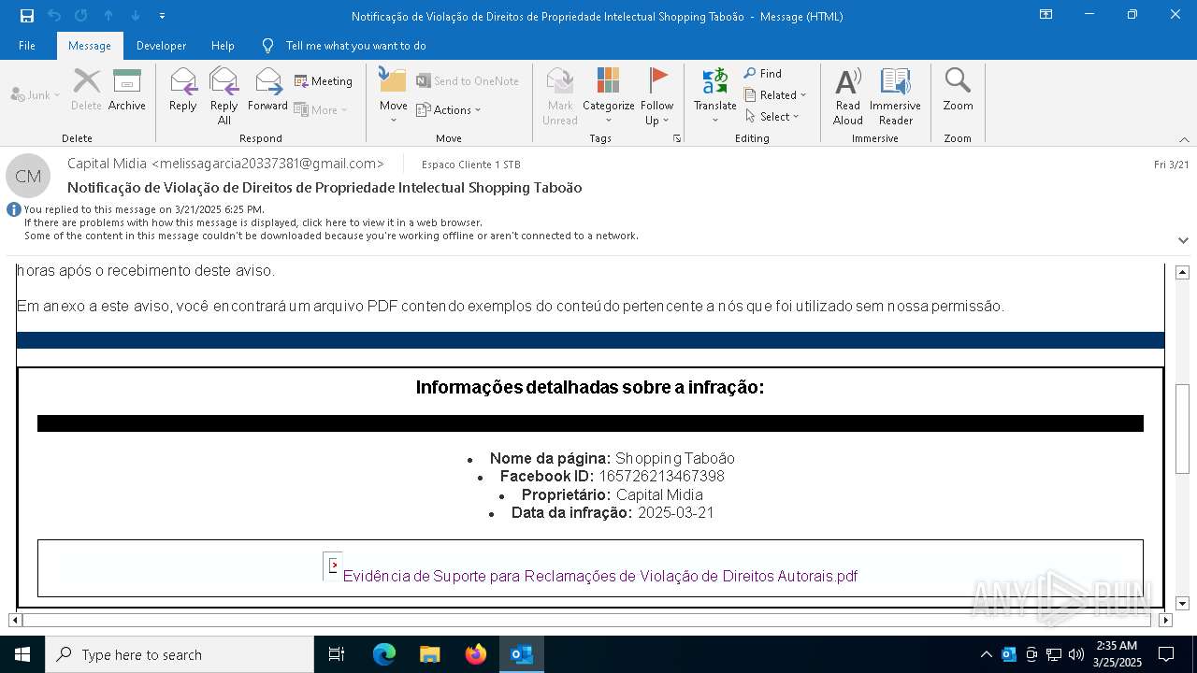The height and width of the screenshot is (673, 1197).
Task: Click the message scroll up arrow
Action: (x=1182, y=272)
